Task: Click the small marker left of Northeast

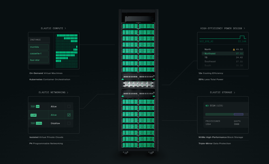Action: tap(203, 53)
